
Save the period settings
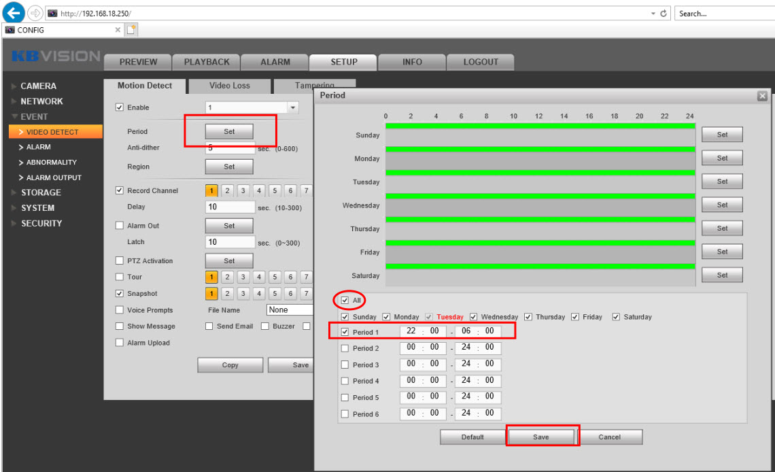540,437
